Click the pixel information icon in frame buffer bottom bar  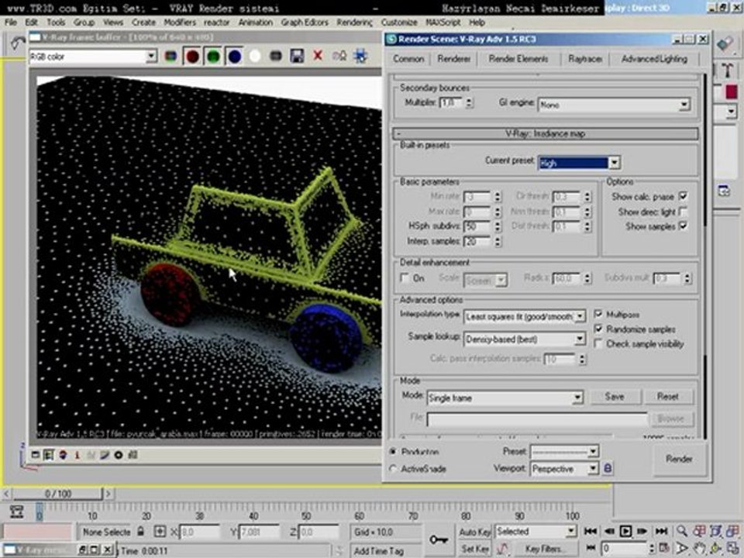[77, 455]
